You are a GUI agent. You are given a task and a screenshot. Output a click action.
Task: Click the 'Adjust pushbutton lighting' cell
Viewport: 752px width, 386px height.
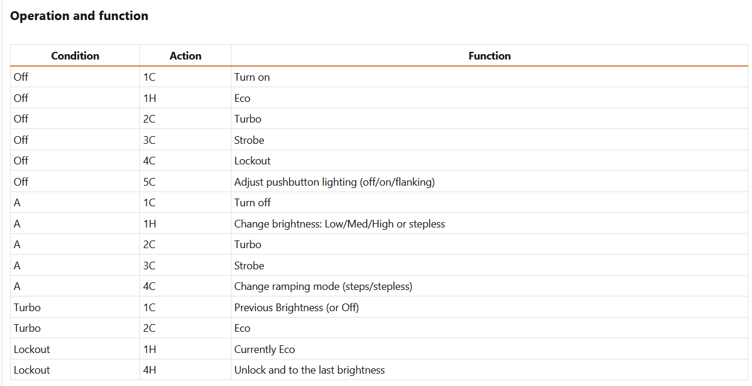point(490,182)
